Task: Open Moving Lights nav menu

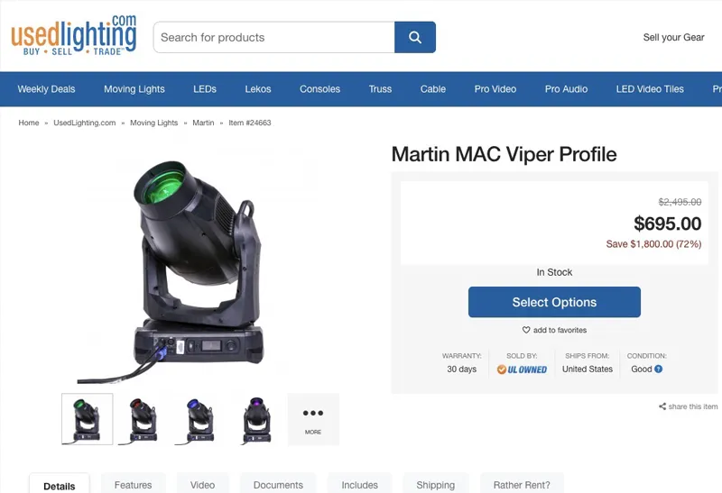Action: click(x=134, y=89)
